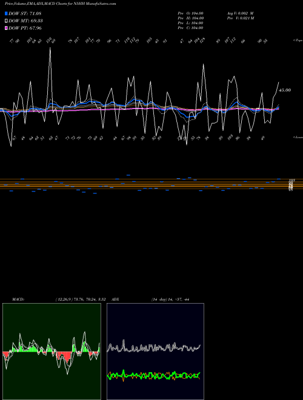303x400 pixels.
Task: Click the chart title text at top
Action: click(x=60, y=4)
